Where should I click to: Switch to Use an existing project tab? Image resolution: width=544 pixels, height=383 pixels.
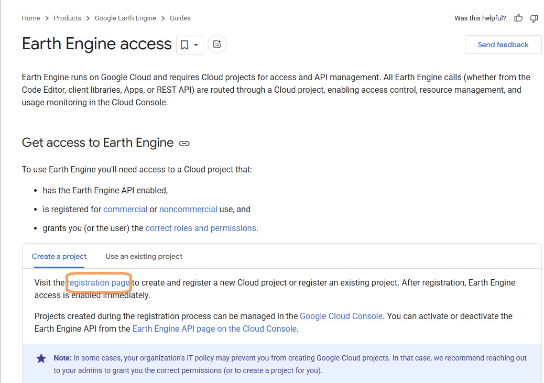coord(144,256)
